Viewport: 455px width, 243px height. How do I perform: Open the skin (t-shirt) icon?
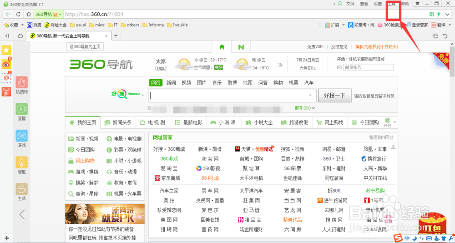click(418, 4)
